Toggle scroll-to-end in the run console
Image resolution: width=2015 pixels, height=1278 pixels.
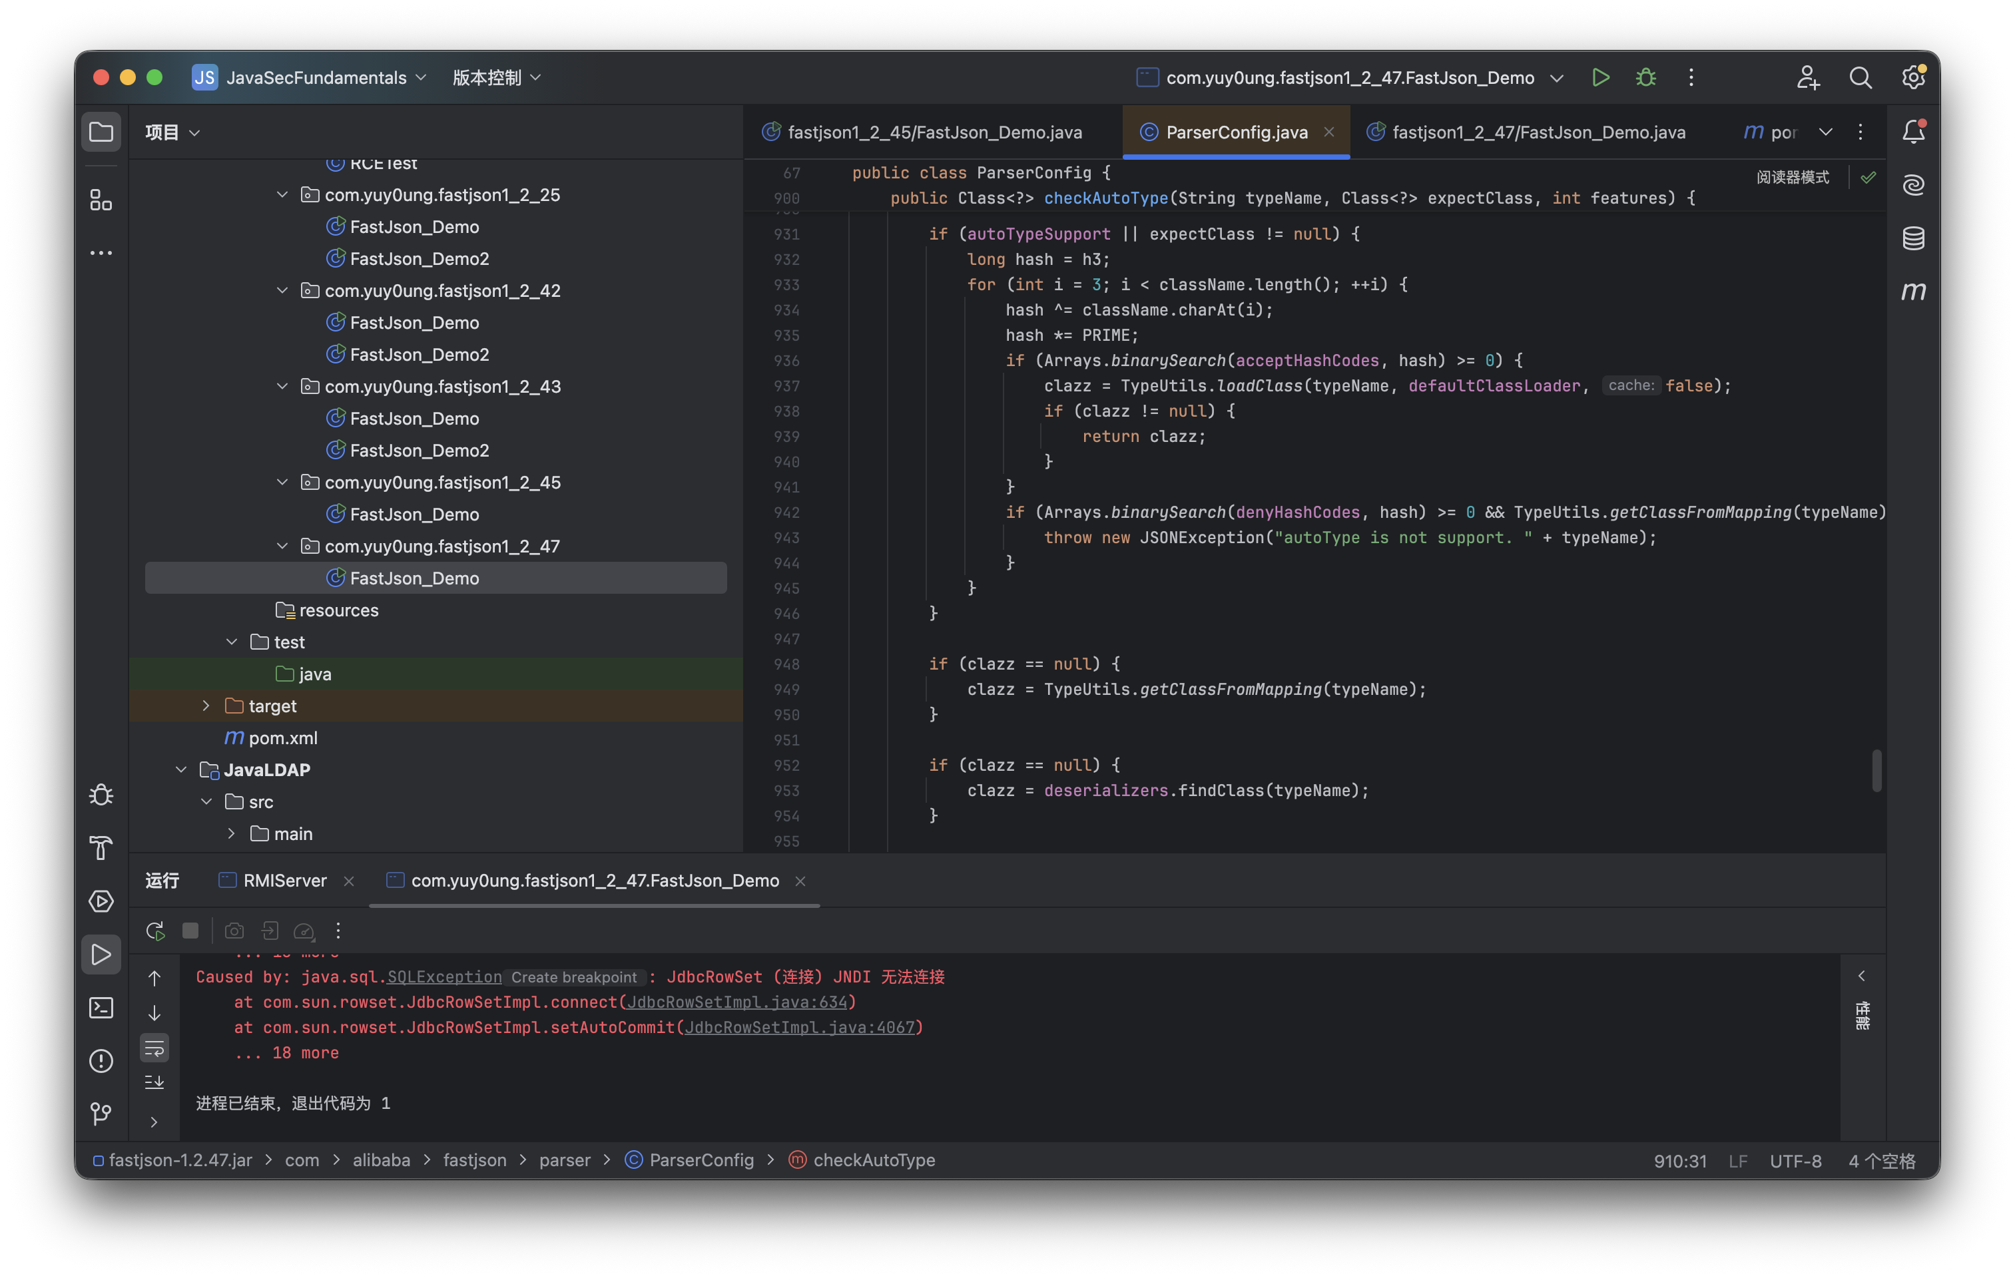(x=154, y=1082)
